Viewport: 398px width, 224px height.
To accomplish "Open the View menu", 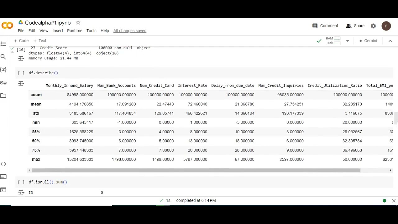I will tap(44, 31).
